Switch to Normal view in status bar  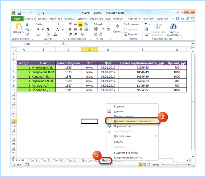140,165
